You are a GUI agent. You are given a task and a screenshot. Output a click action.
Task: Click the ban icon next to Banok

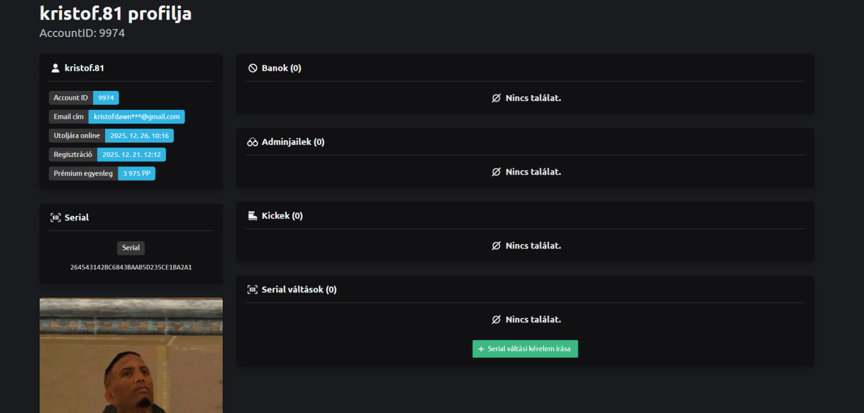[252, 68]
